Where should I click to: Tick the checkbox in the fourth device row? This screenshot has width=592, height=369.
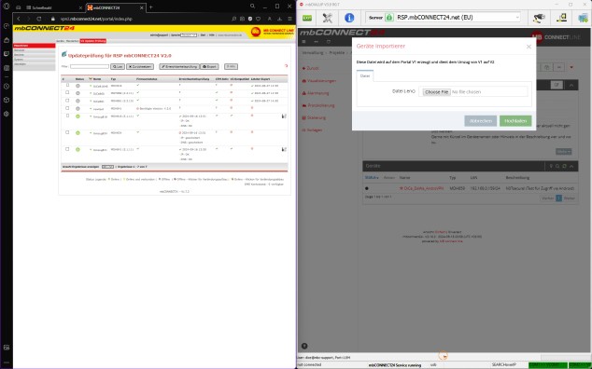point(67,108)
